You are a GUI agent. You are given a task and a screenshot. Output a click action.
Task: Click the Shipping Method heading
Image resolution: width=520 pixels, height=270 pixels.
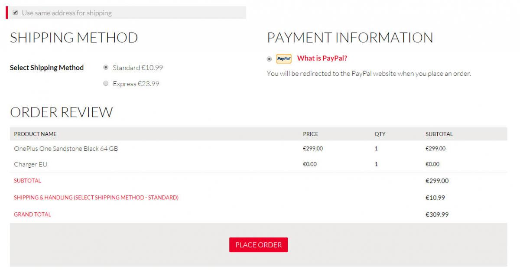pos(74,37)
